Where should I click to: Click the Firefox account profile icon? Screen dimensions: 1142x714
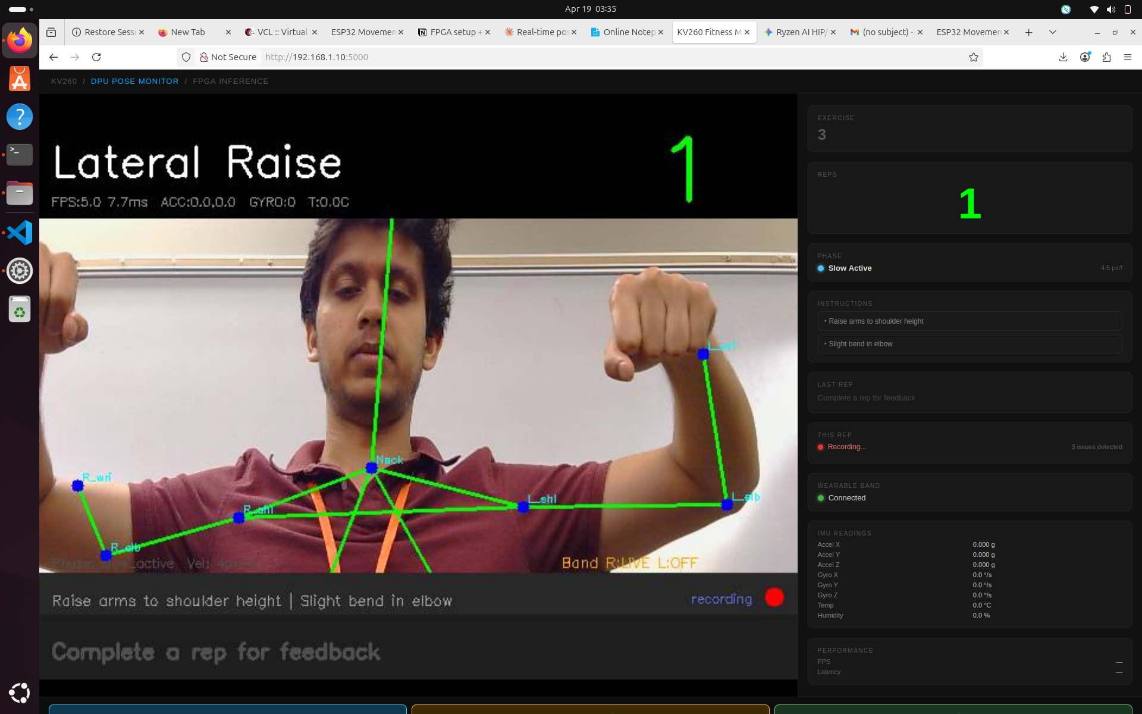[1085, 57]
